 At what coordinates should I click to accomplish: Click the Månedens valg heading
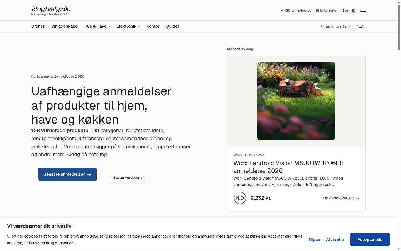(240, 49)
